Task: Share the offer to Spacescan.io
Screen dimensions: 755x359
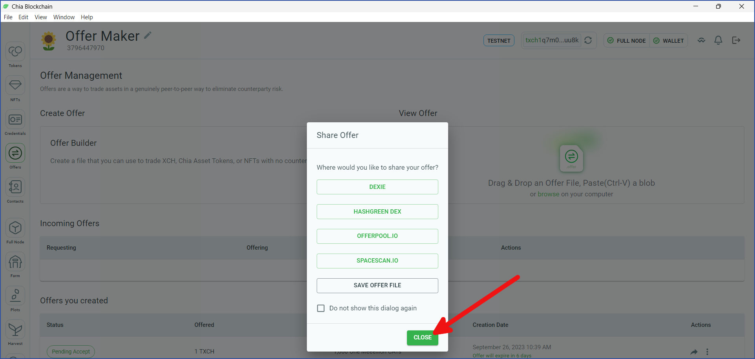Action: click(377, 261)
